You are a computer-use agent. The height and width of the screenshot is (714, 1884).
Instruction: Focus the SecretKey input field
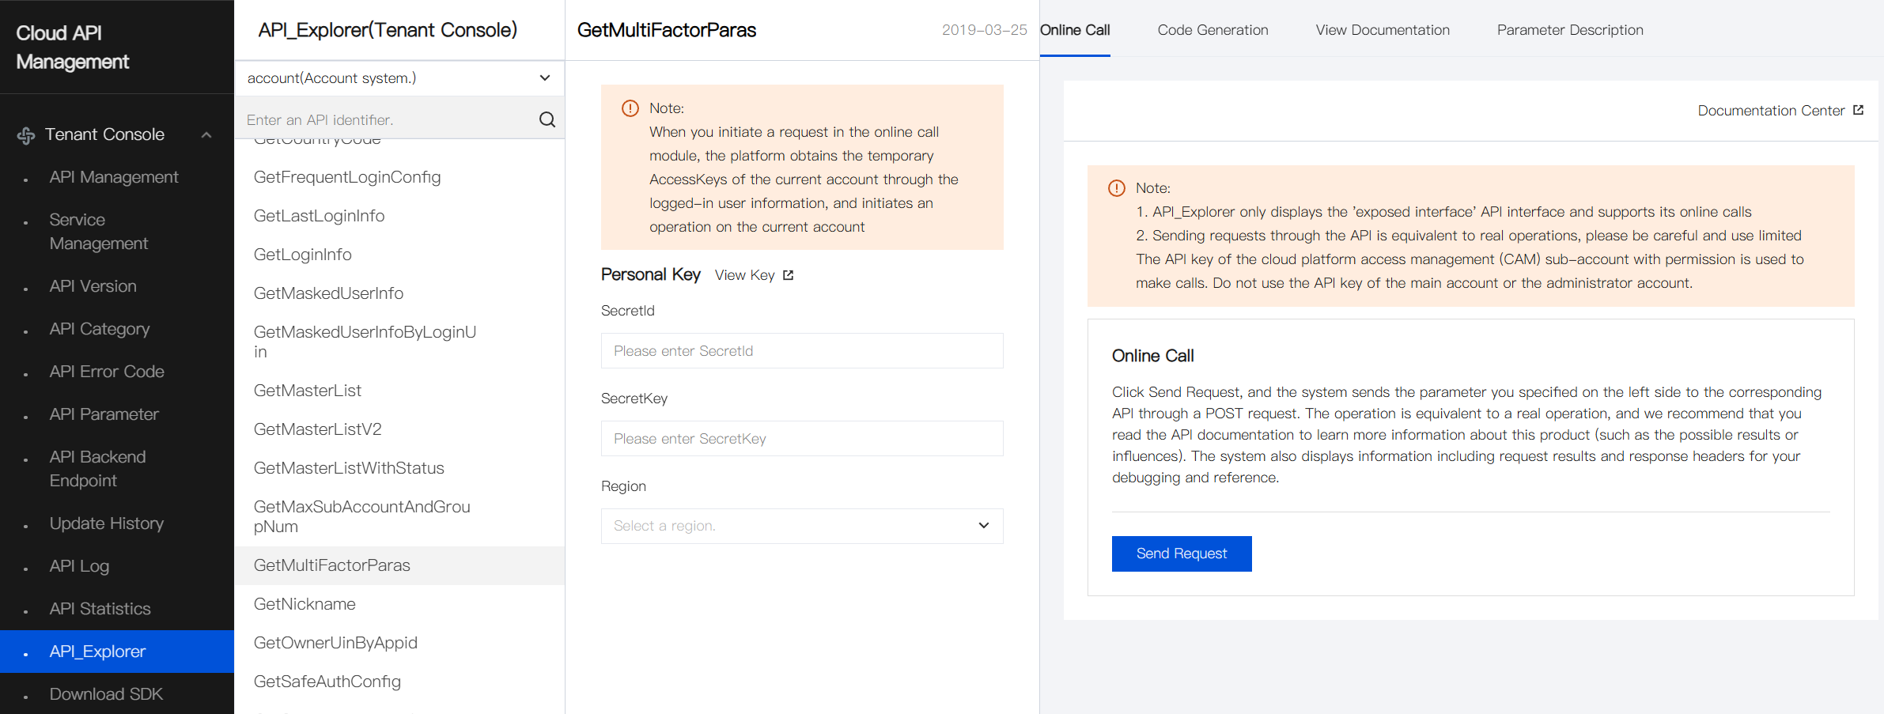tap(802, 438)
